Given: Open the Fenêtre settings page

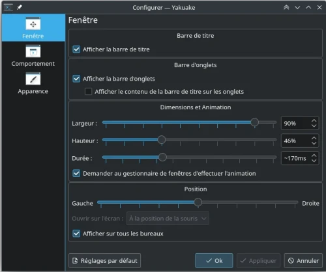Looking at the screenshot, I should 33,28.
